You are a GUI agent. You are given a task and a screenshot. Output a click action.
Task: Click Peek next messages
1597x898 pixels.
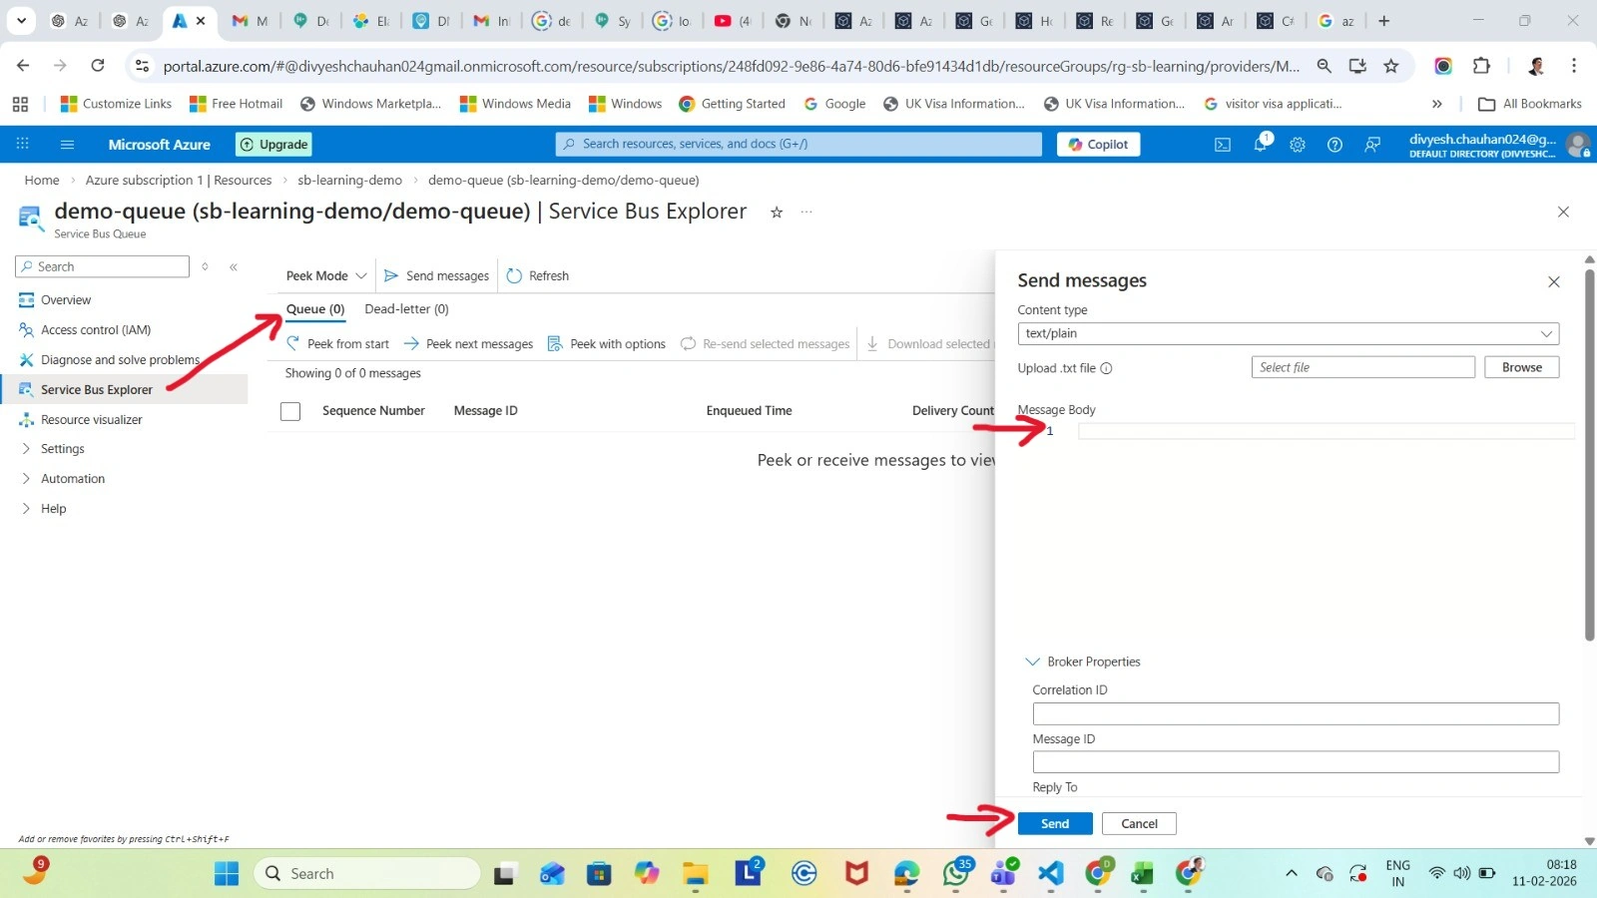[x=468, y=344]
